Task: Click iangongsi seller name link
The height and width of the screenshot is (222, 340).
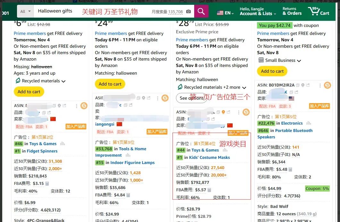Action: [104, 124]
